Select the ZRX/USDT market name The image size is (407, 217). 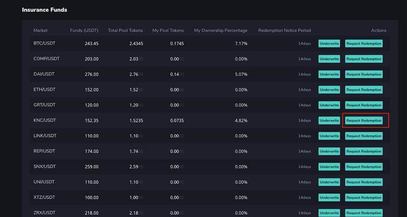coord(44,213)
